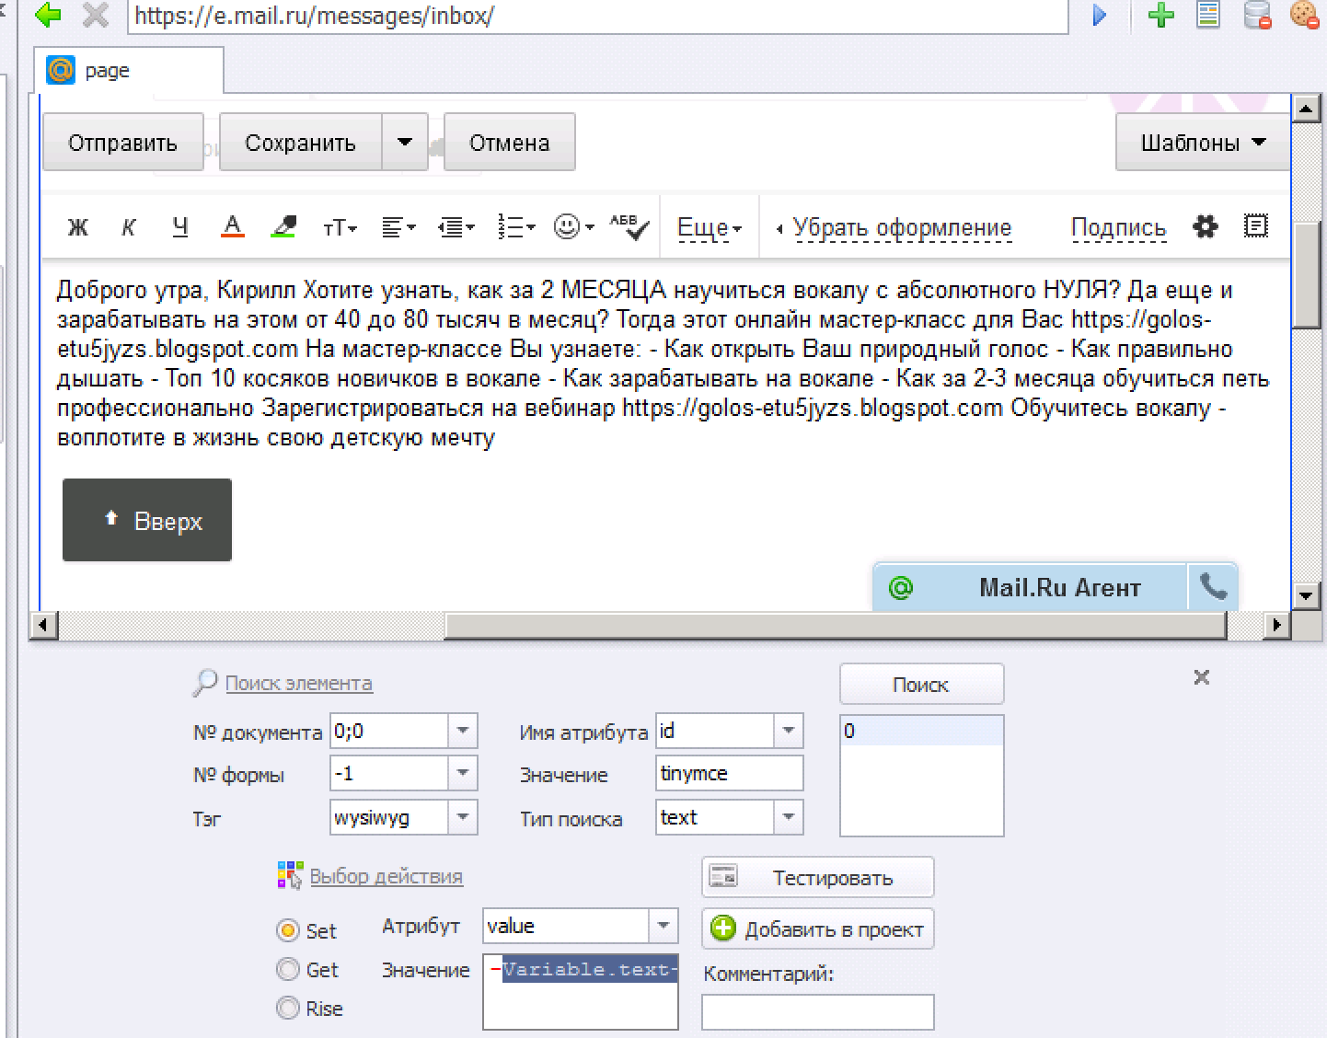Open the Еще formatting menu
The width and height of the screenshot is (1327, 1038).
click(710, 227)
